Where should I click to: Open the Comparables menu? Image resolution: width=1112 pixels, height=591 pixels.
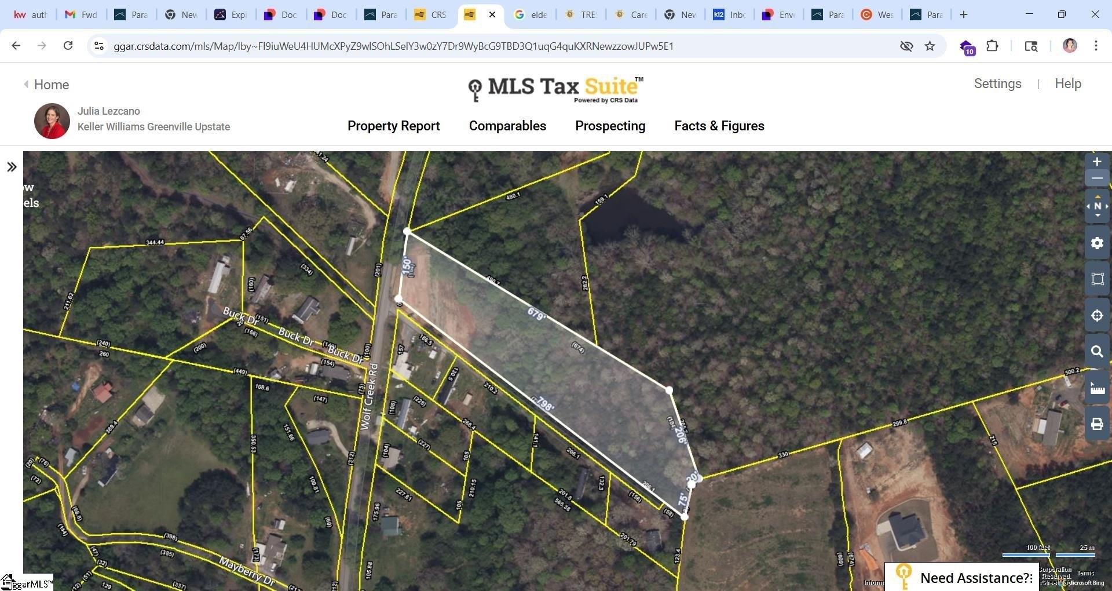[507, 126]
